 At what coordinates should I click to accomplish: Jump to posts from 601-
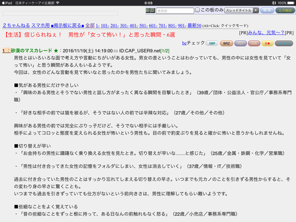153,25
